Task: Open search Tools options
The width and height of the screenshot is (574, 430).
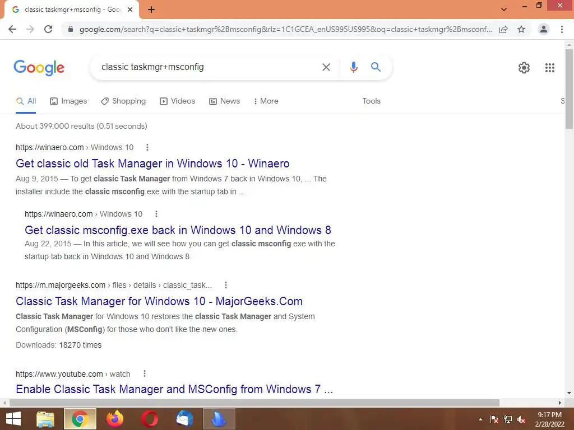Action: (371, 101)
